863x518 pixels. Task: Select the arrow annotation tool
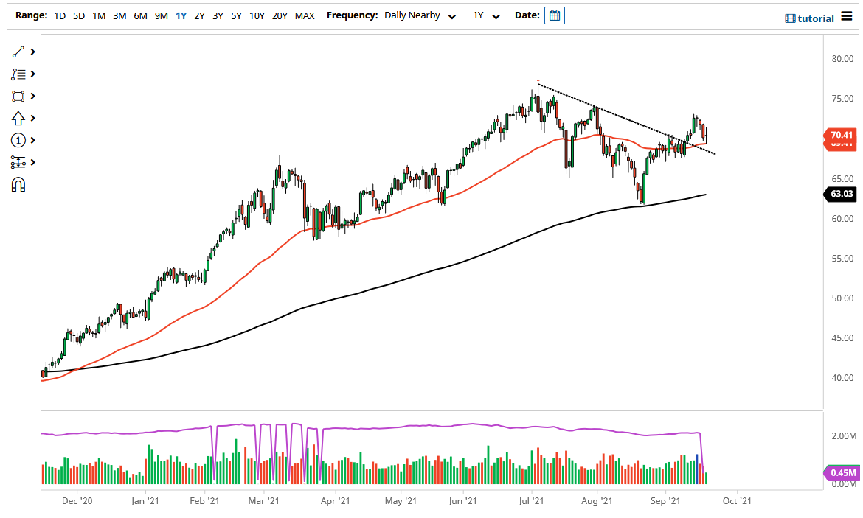pos(18,118)
